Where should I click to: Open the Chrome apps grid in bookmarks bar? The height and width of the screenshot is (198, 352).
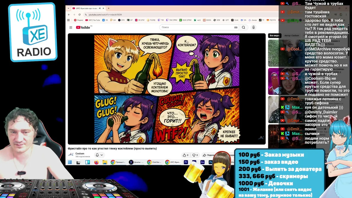(68, 20)
